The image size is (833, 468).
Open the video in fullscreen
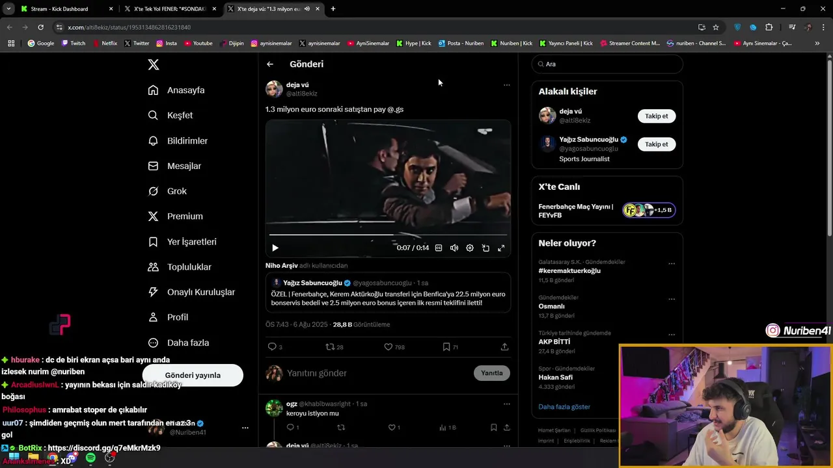pyautogui.click(x=501, y=248)
